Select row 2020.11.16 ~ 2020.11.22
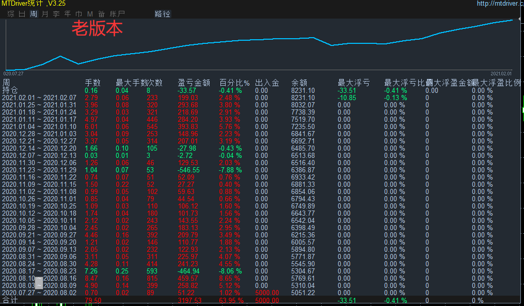 point(39,178)
